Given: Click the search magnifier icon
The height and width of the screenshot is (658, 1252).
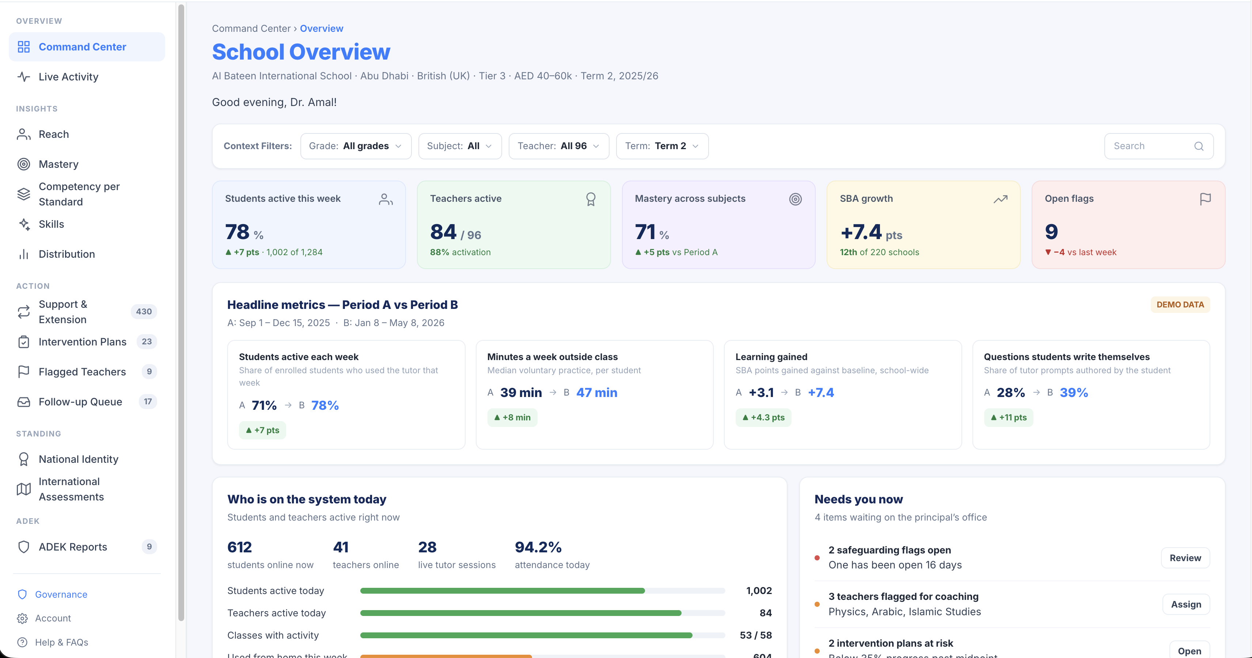Looking at the screenshot, I should (1199, 146).
